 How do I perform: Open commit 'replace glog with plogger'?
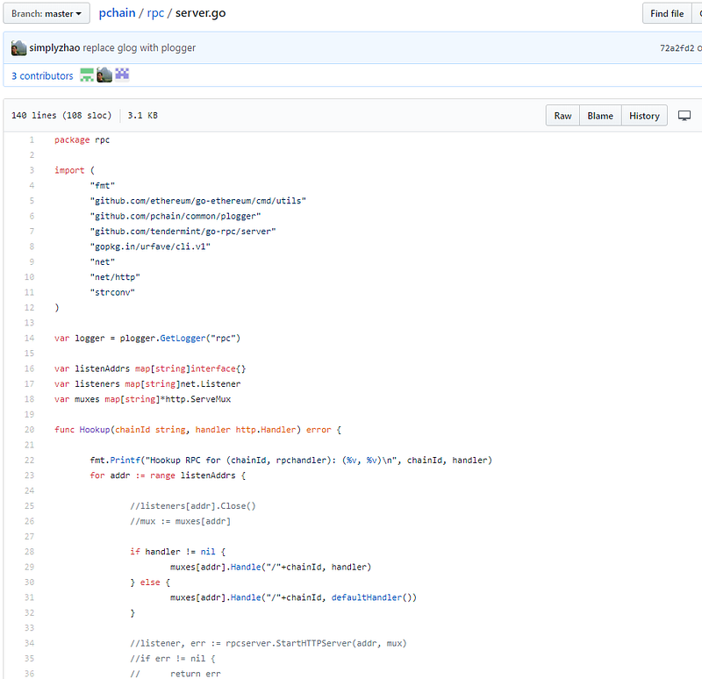pos(140,48)
